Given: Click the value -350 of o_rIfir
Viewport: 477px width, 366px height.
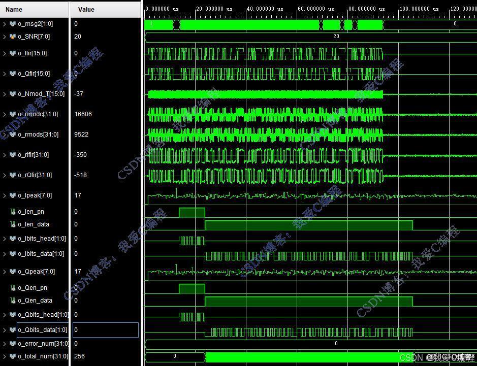Looking at the screenshot, I should 80,155.
